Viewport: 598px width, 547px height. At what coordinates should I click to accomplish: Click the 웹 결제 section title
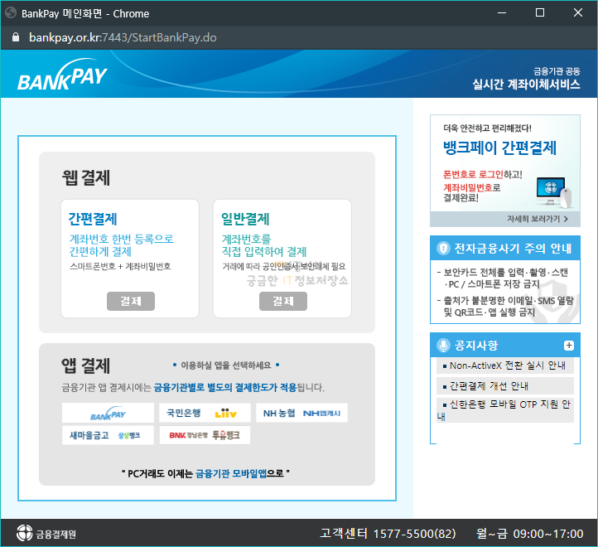coord(86,178)
